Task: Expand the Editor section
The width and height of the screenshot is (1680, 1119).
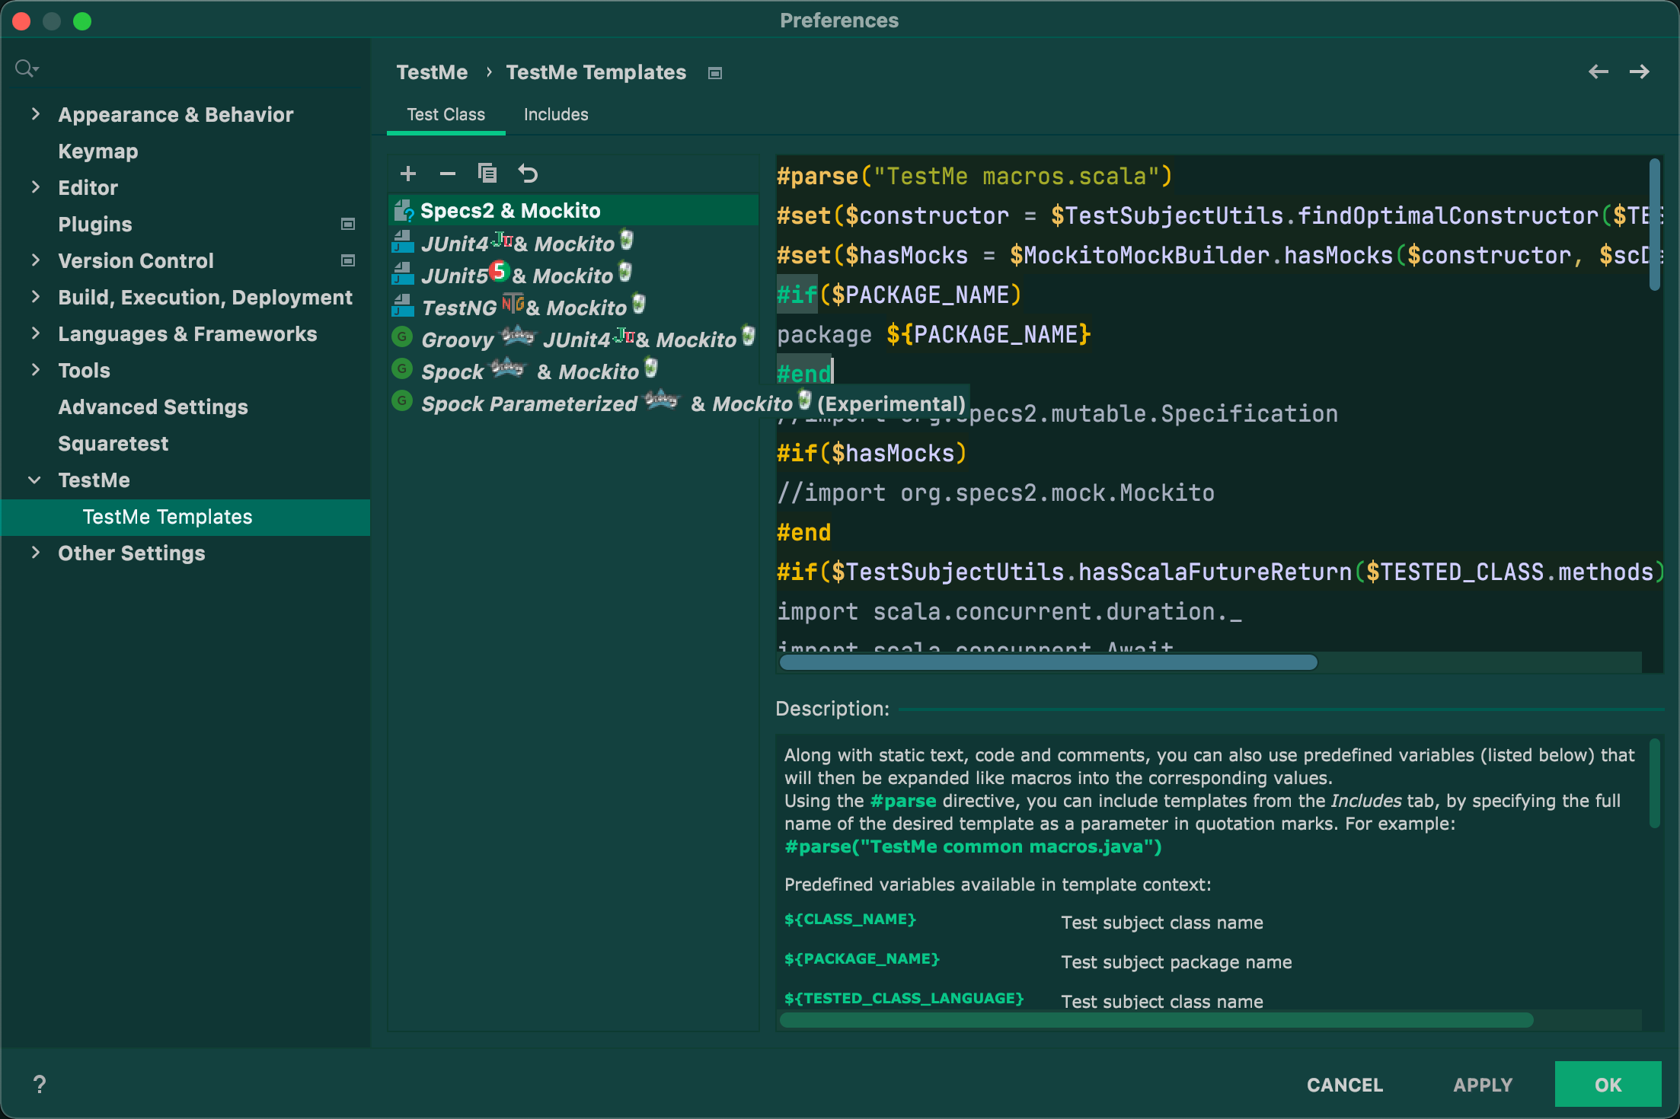Action: click(35, 187)
